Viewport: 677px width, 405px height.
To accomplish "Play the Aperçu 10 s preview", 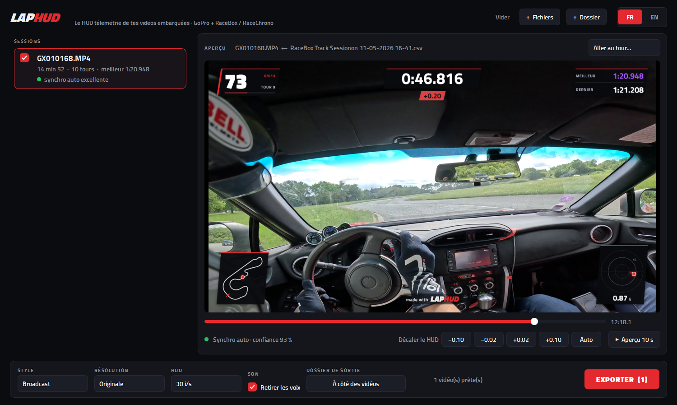I will pos(634,340).
